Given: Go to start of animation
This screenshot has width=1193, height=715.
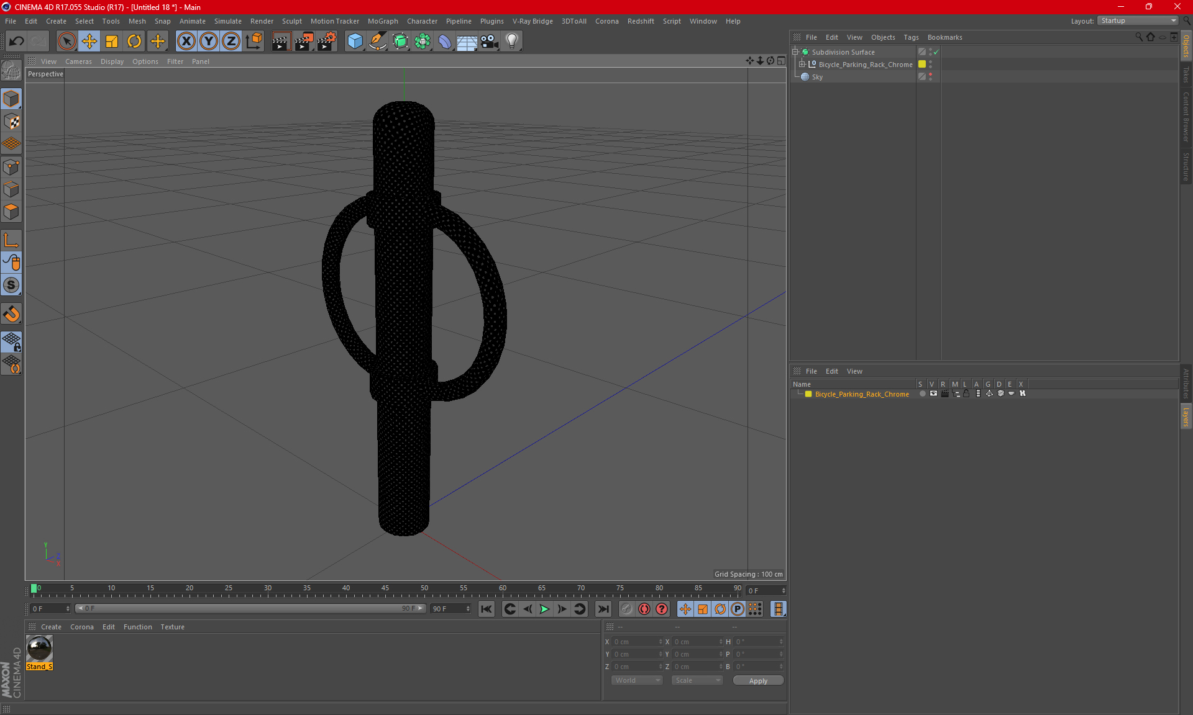Looking at the screenshot, I should click(486, 609).
